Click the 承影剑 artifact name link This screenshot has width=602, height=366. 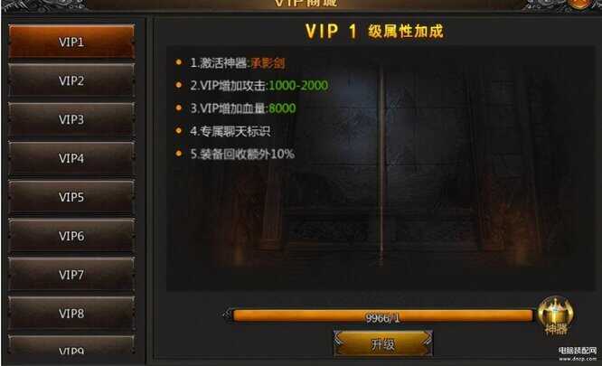pyautogui.click(x=268, y=63)
